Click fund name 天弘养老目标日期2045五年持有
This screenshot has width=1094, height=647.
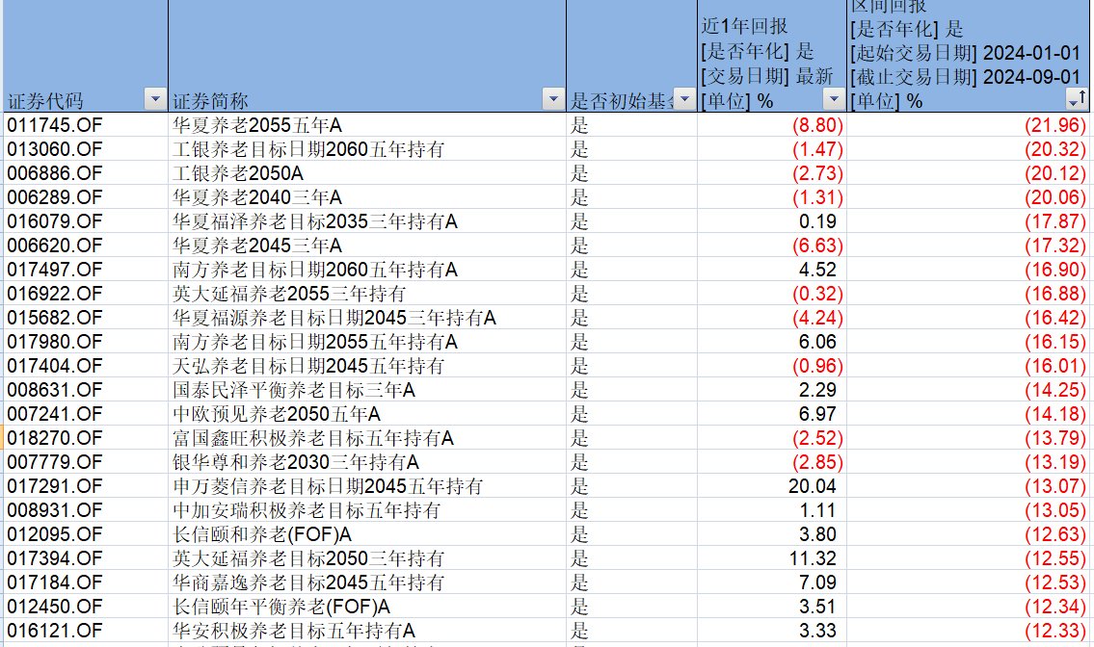pos(308,365)
